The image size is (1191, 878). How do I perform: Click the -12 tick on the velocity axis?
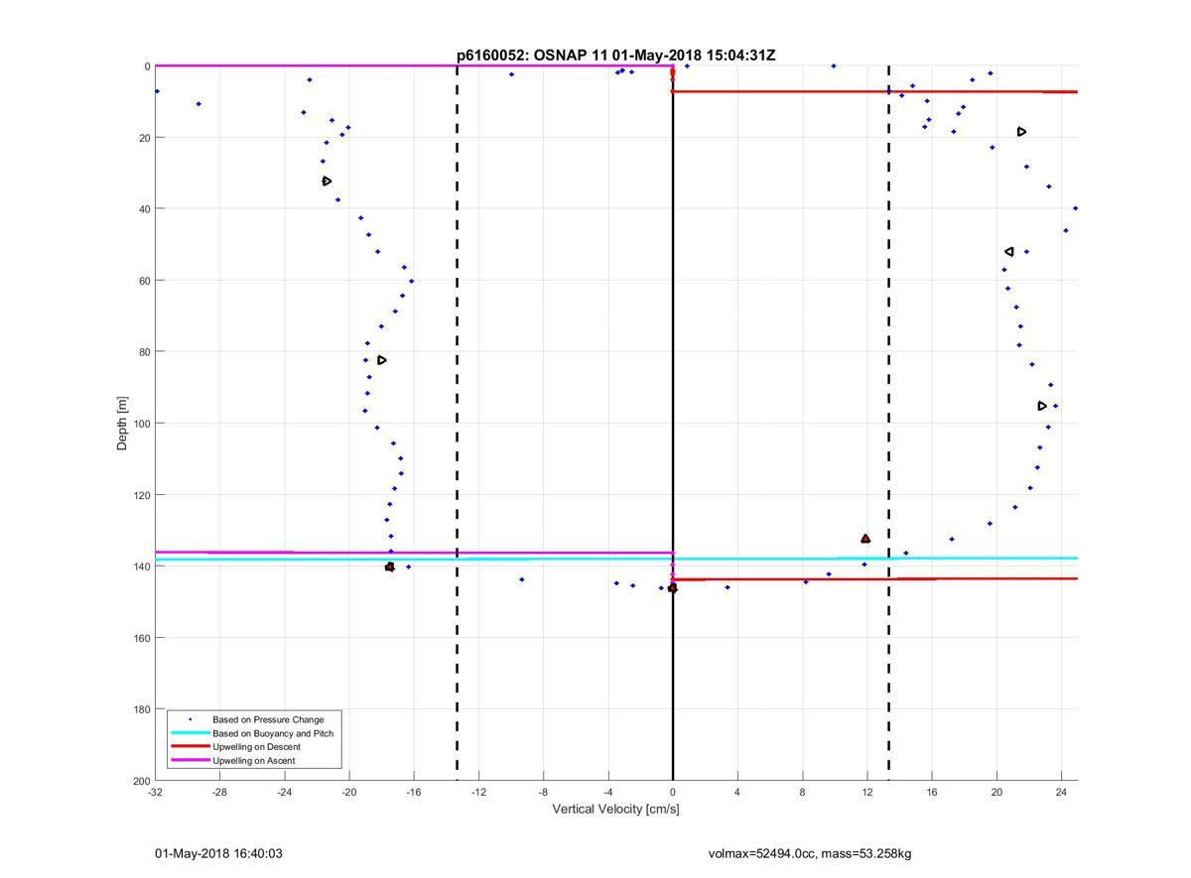point(478,792)
